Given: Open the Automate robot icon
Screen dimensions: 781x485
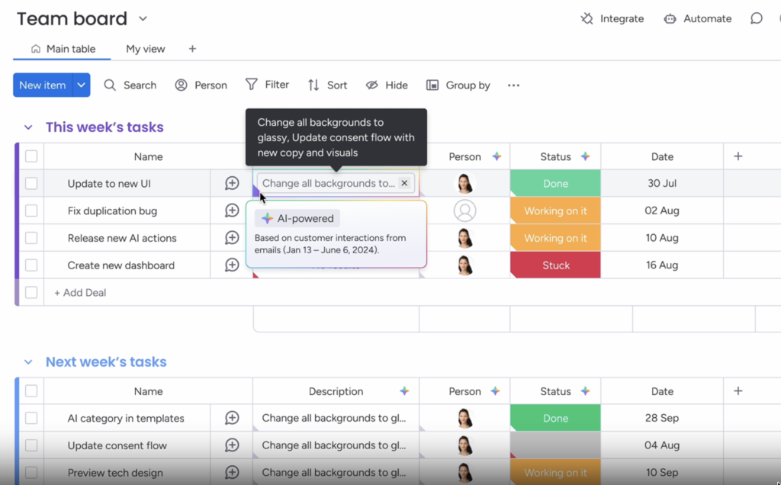Looking at the screenshot, I should point(670,19).
